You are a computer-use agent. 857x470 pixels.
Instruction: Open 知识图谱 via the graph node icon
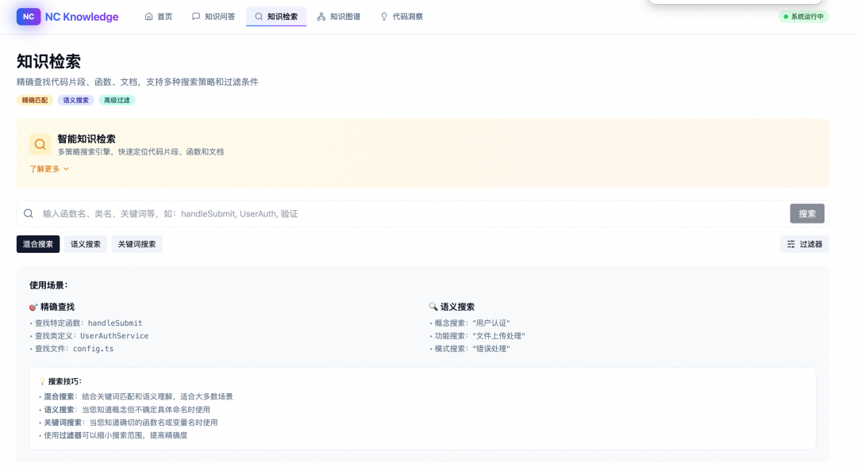(x=321, y=16)
